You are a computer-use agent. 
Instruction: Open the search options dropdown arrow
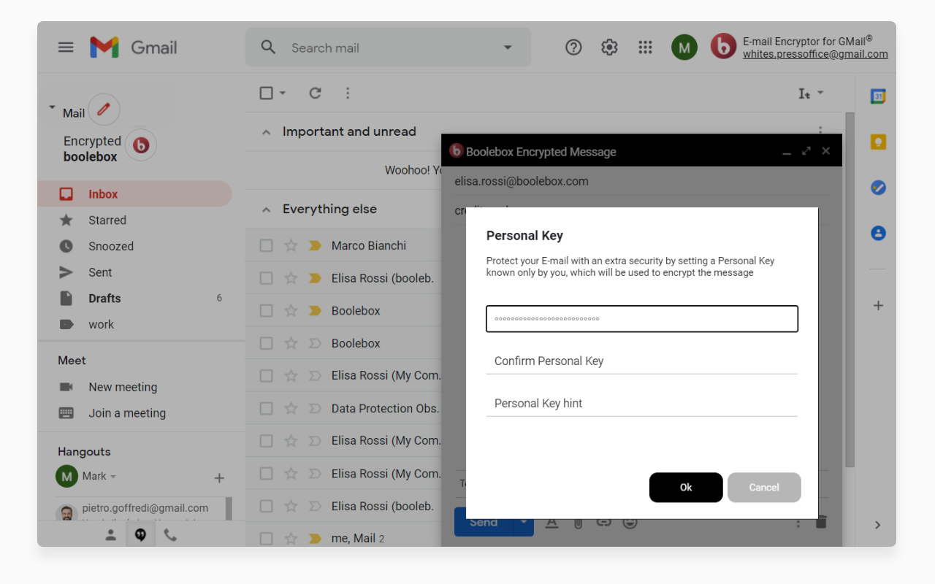tap(508, 47)
